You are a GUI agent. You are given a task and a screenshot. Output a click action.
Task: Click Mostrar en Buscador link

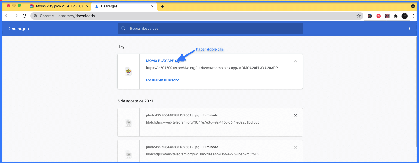click(x=162, y=80)
